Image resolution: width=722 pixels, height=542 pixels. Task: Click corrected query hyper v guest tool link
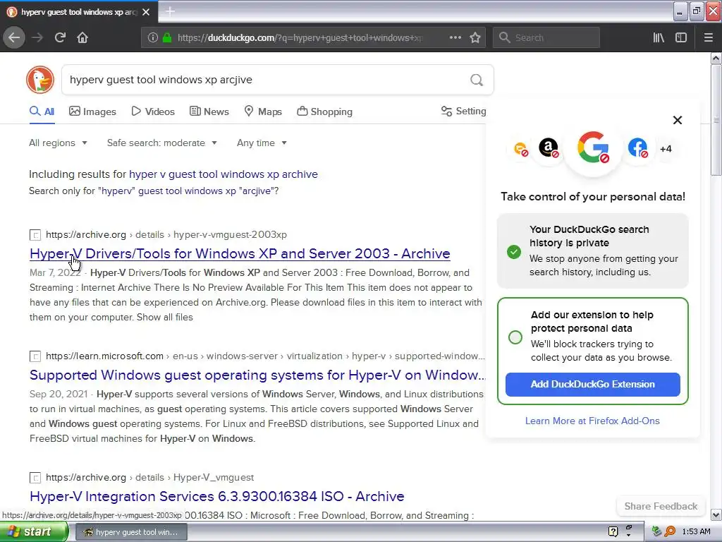224,174
